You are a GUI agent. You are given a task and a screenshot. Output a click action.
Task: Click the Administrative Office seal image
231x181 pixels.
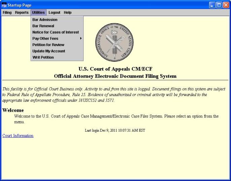tap(114, 42)
